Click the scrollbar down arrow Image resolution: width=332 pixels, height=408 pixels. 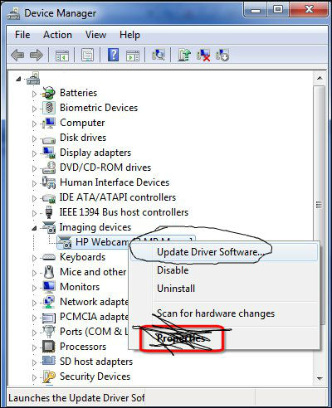pos(320,378)
